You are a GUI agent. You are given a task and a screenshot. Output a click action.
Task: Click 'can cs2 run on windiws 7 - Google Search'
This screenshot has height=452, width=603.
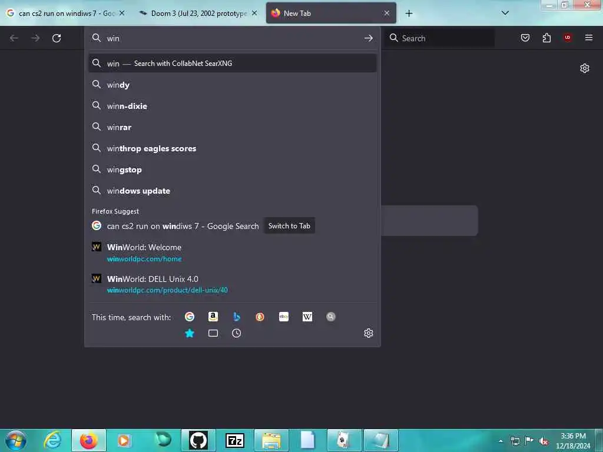pyautogui.click(x=183, y=226)
